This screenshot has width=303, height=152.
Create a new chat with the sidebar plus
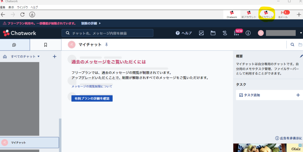pos(54,56)
